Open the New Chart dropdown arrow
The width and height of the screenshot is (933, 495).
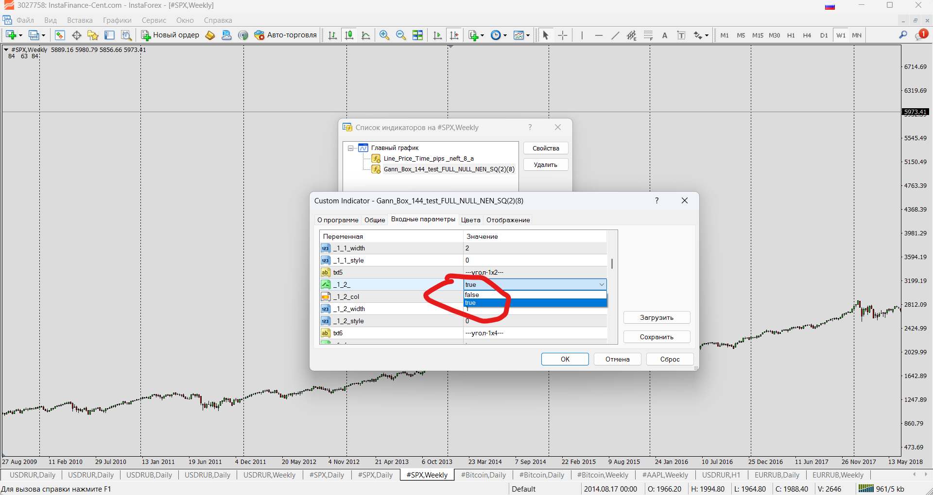pos(20,35)
